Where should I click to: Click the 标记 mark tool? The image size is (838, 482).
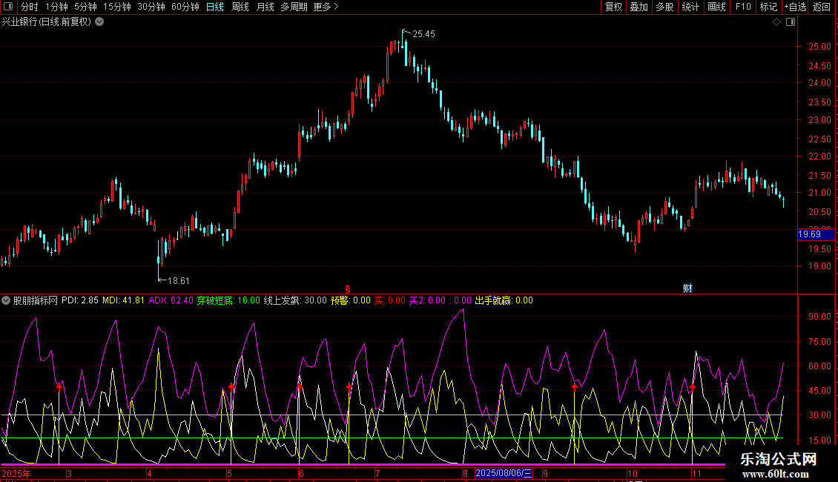coord(768,7)
